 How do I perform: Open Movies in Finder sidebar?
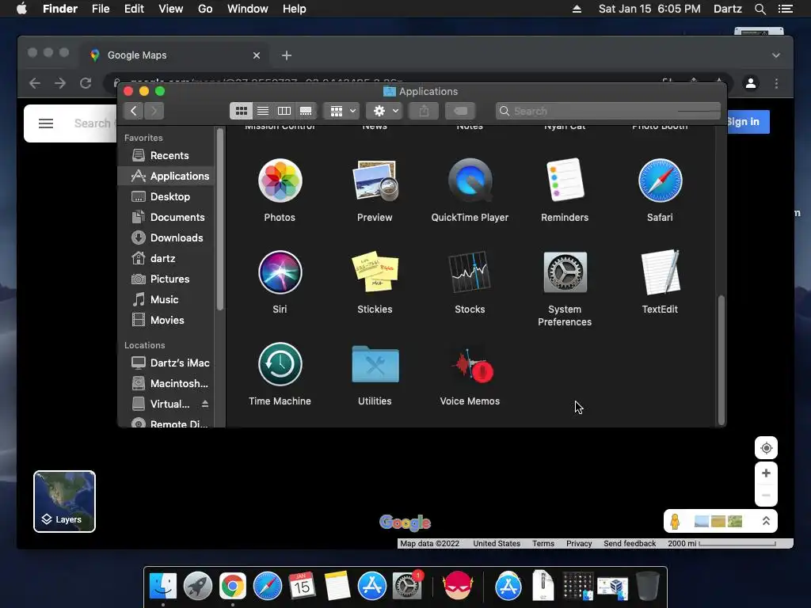click(x=166, y=320)
